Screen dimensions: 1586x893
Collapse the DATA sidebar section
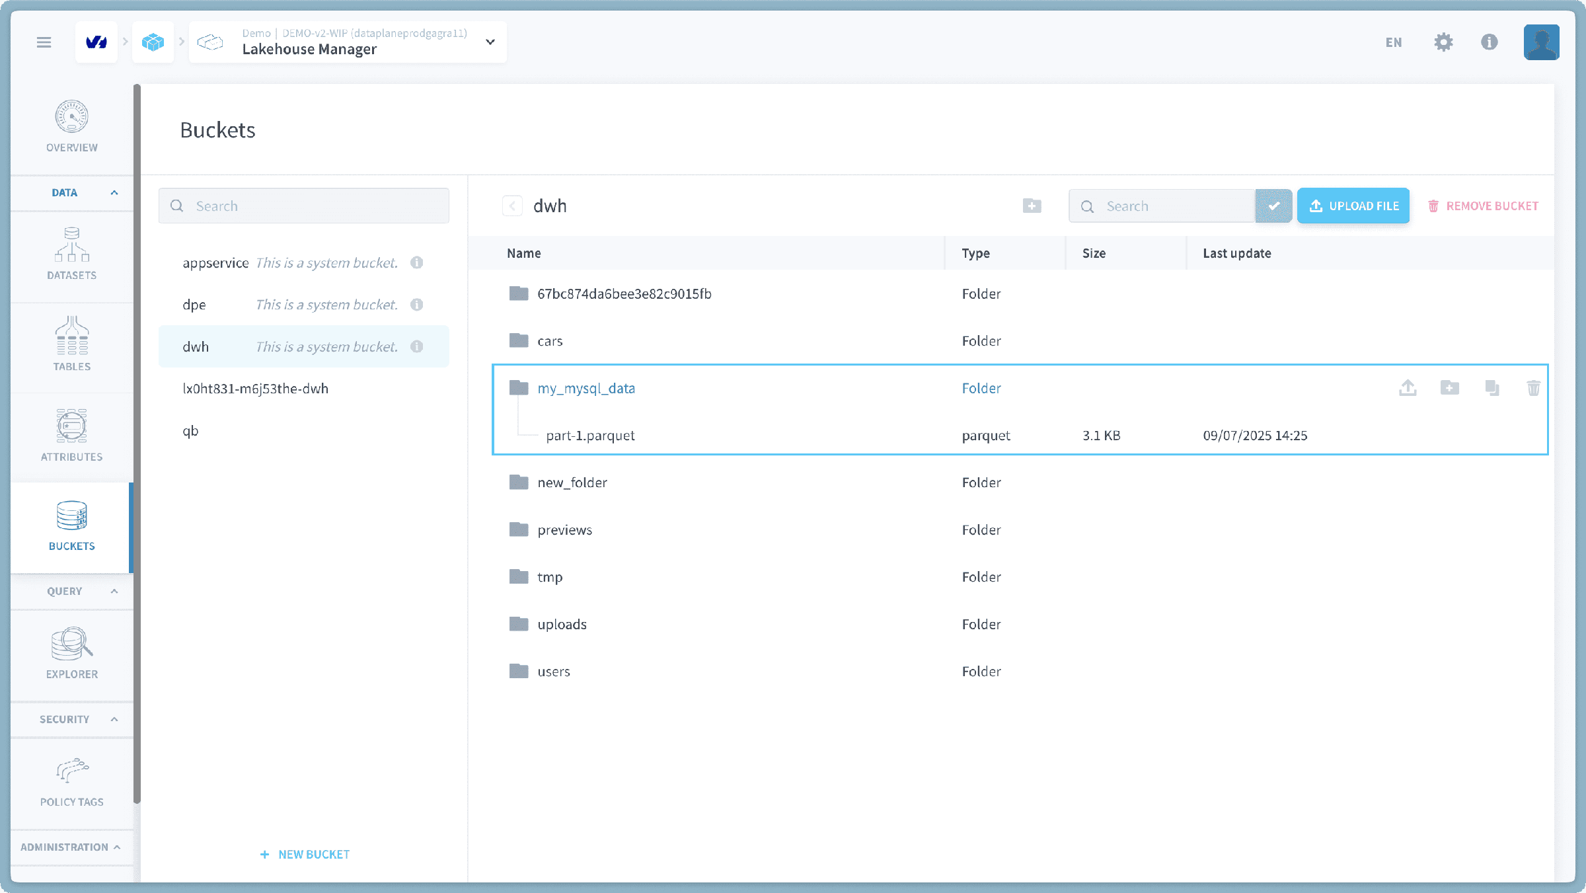[72, 193]
